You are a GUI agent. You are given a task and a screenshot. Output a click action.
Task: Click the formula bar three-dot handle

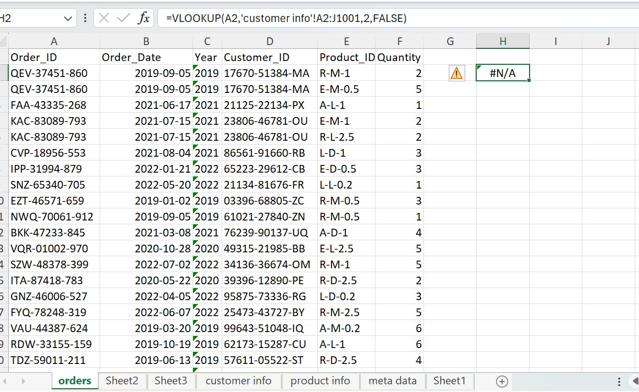(85, 18)
